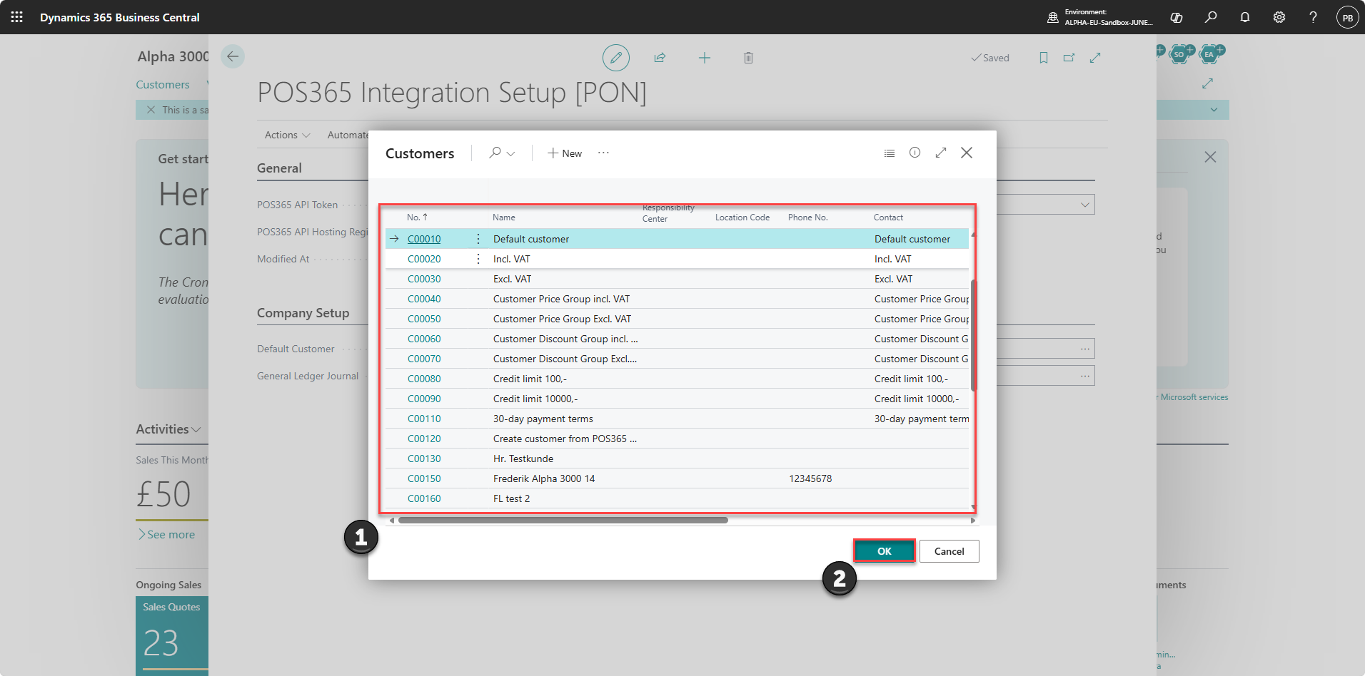Expand the notification banner chevron
Image resolution: width=1365 pixels, height=676 pixels.
1214,110
